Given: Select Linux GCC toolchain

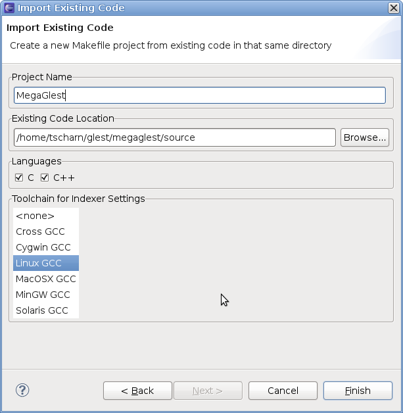Looking at the screenshot, I should pos(46,263).
